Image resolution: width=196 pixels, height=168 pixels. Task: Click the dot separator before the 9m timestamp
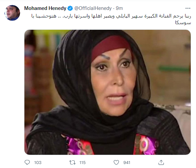(114, 9)
